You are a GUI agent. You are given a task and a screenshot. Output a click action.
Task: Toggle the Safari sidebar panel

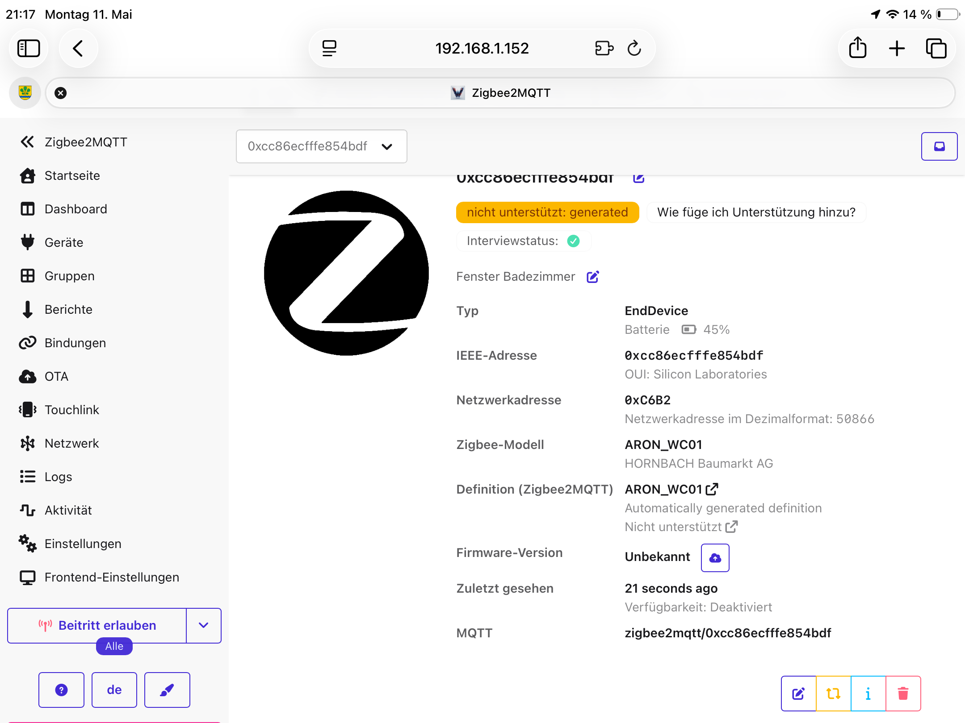(x=29, y=48)
